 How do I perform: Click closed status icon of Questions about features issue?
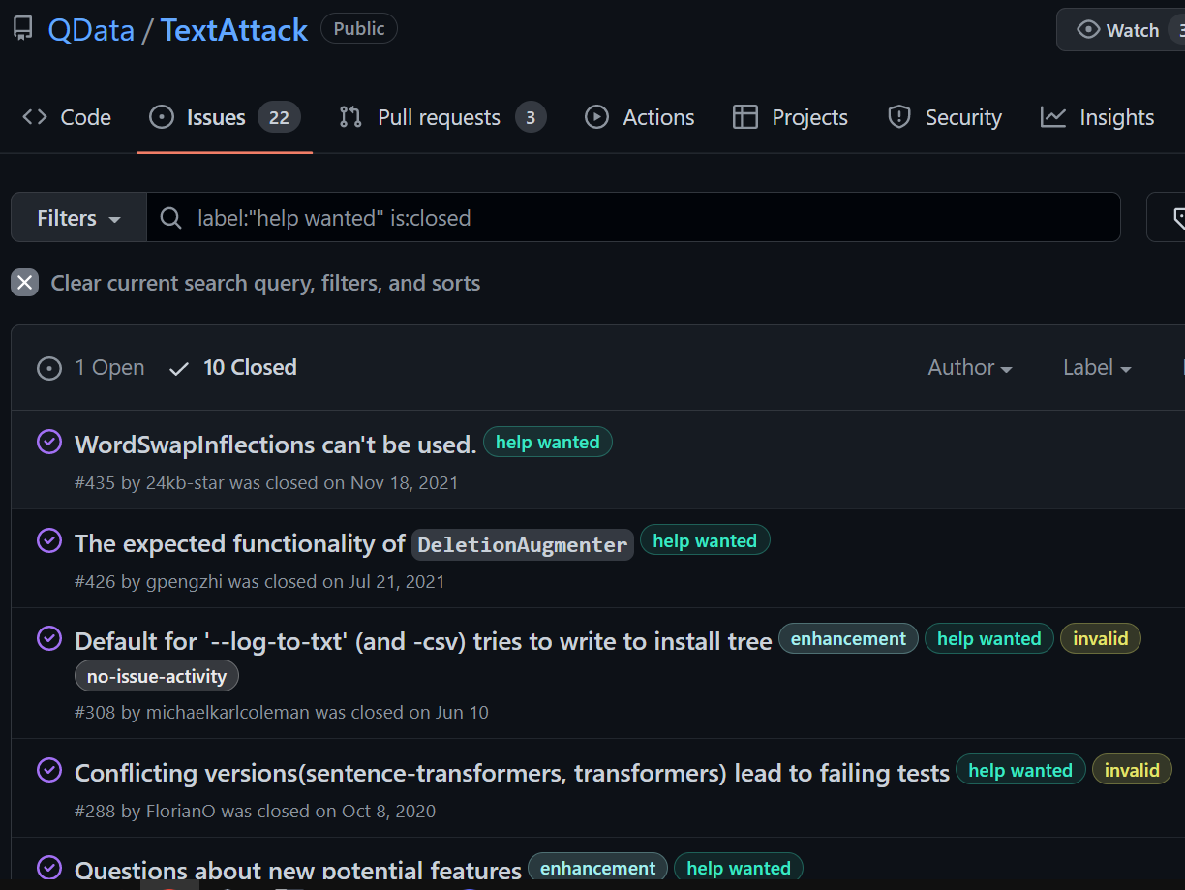[x=49, y=868]
